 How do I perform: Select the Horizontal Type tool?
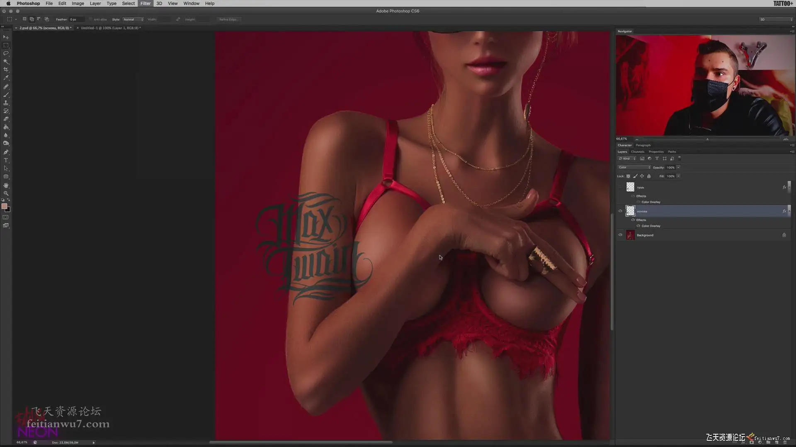(x=6, y=160)
